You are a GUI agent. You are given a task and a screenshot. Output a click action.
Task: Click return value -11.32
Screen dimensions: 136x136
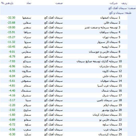pyautogui.click(x=11, y=42)
